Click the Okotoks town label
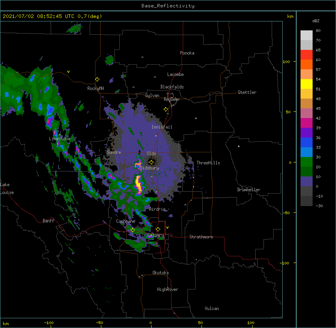The width and height of the screenshot is (336, 328). point(161,273)
